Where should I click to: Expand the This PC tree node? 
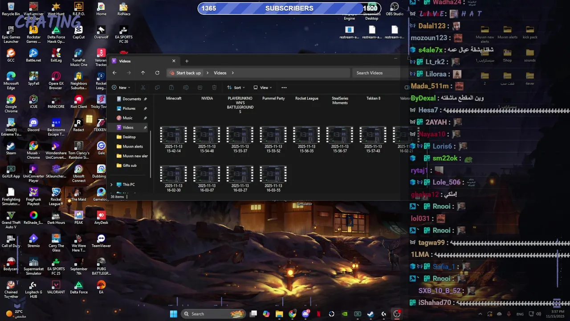click(111, 185)
